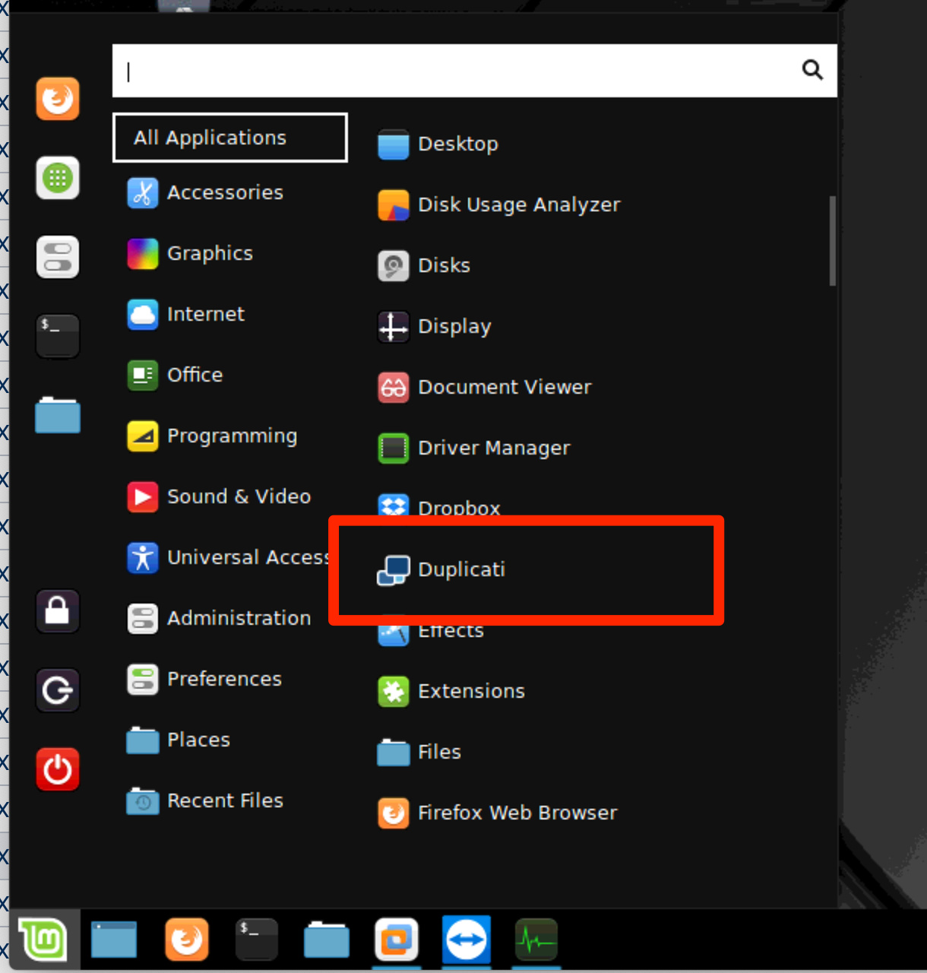
Task: Click the Linux Mint menu button
Action: 43,940
